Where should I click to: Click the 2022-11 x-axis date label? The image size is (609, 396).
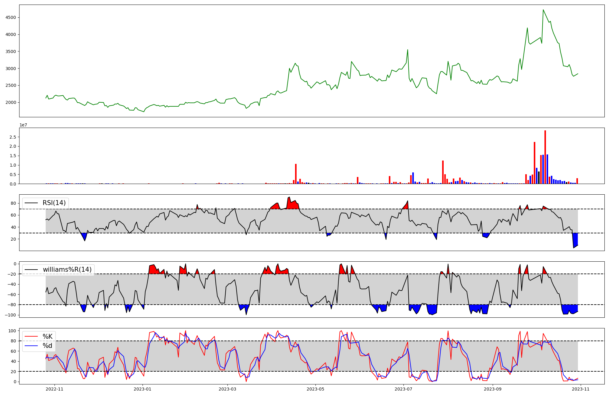(55, 389)
